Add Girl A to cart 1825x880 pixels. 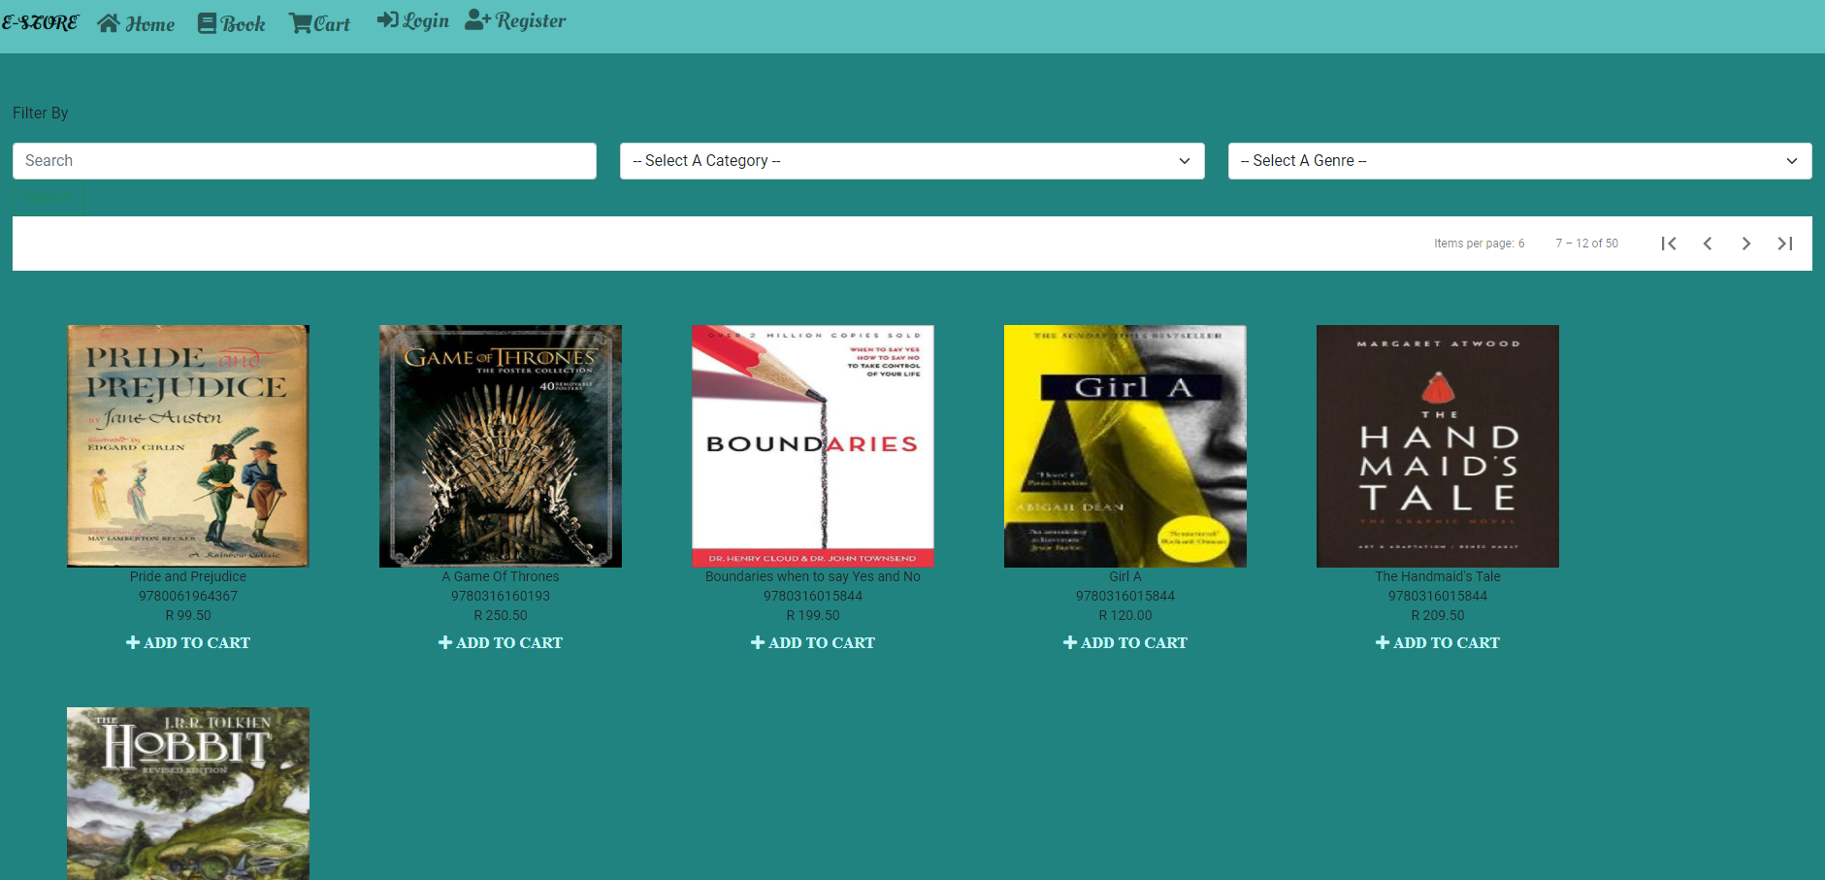coord(1125,642)
